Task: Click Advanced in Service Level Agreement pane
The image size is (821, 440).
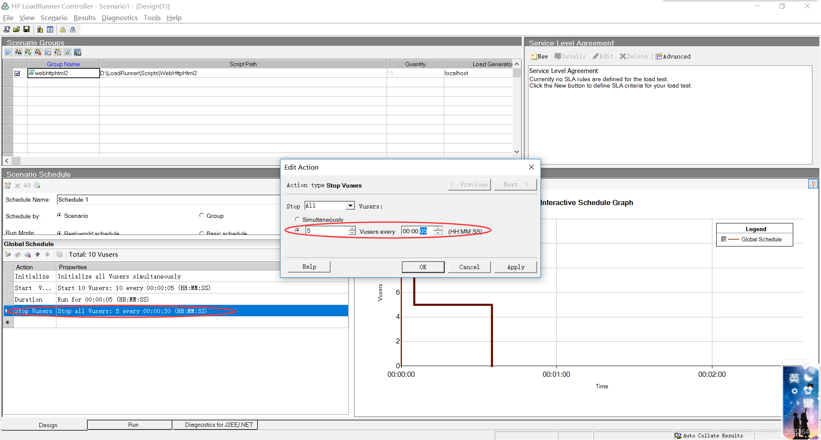Action: coord(673,56)
